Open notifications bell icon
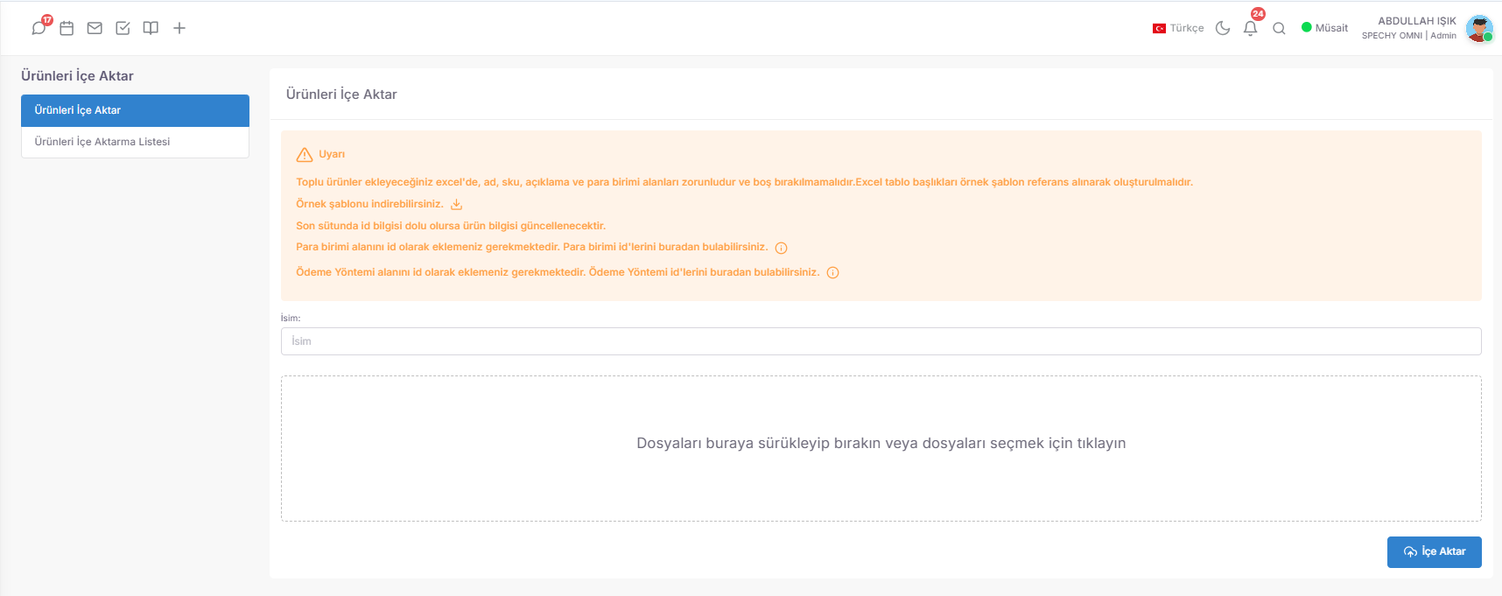 [x=1250, y=28]
